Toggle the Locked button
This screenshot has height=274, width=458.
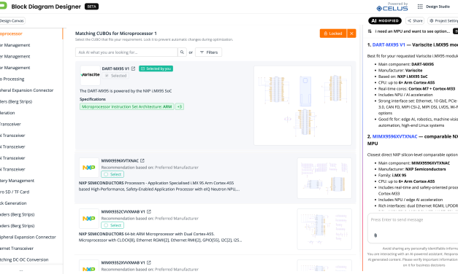333,34
